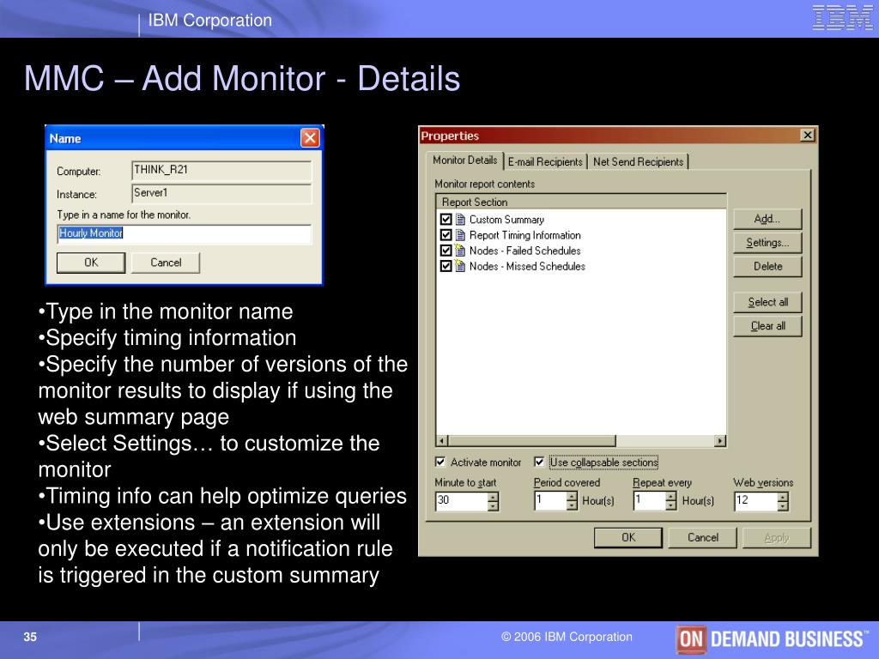Cancel the Properties dialog
This screenshot has height=659, width=879.
702,537
